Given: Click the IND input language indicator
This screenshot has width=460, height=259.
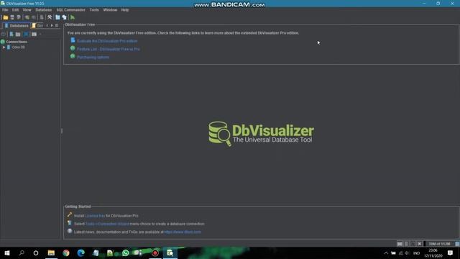Looking at the screenshot, I should tap(416, 253).
